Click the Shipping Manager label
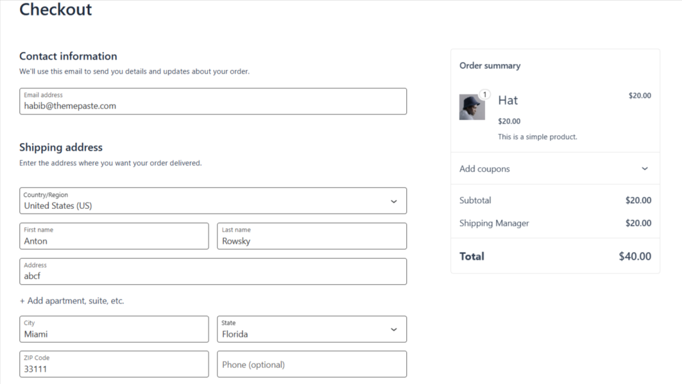Viewport: 682px width, 384px height. coord(494,224)
